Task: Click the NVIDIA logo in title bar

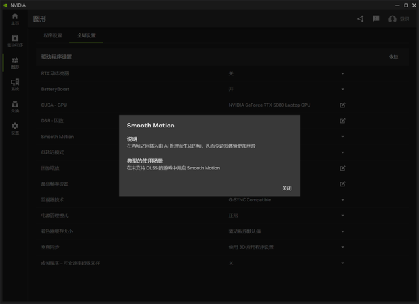Action: (x=5, y=5)
